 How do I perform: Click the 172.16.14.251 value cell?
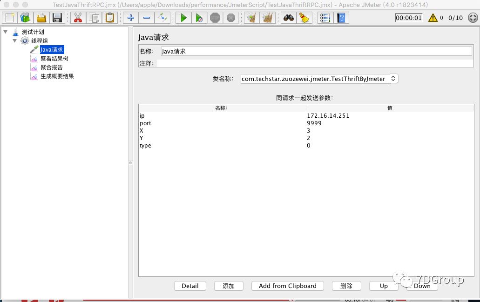390,116
